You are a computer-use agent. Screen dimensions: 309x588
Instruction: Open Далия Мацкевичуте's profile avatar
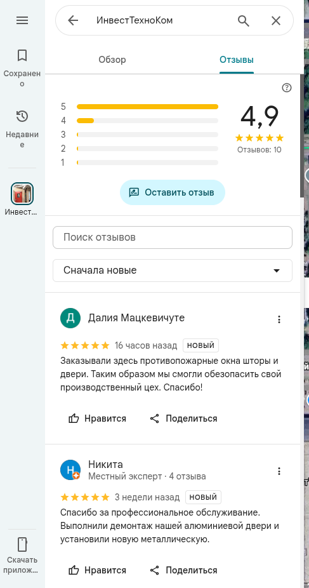point(70,318)
